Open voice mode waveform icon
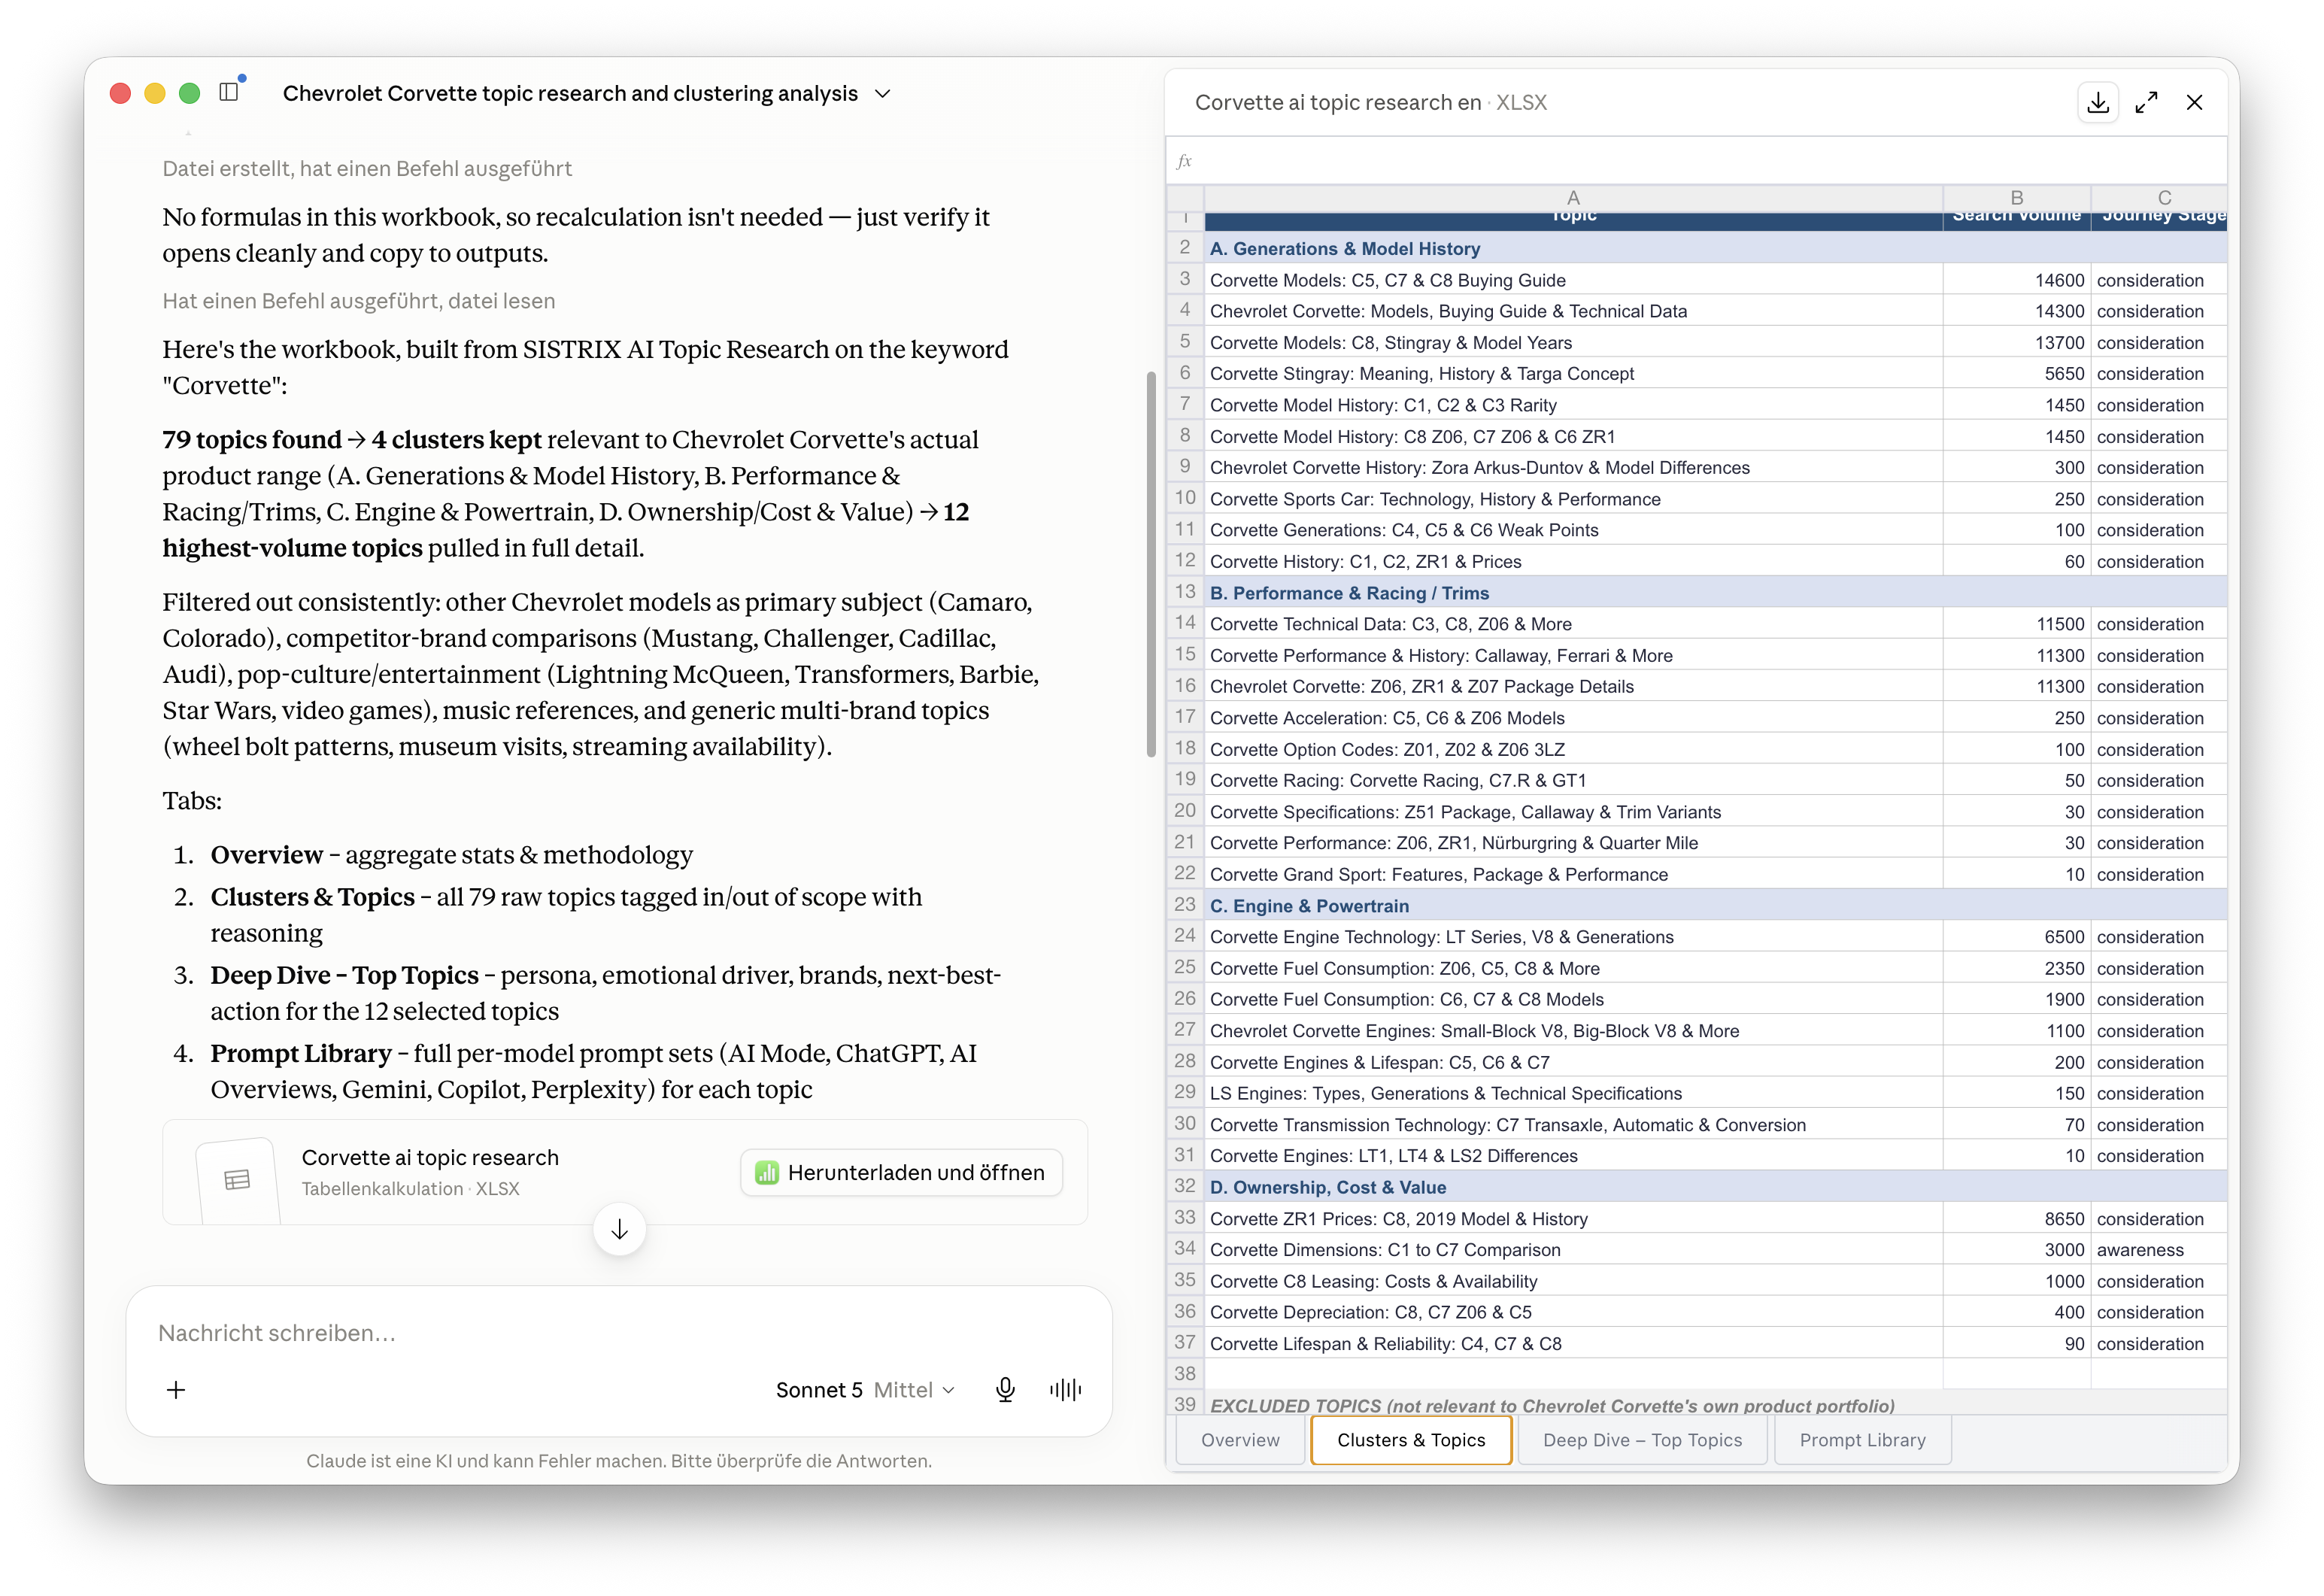Image resolution: width=2324 pixels, height=1596 pixels. pos(1065,1389)
